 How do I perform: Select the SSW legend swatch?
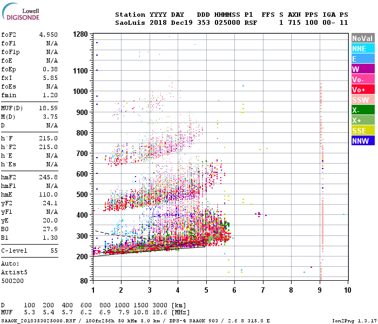coord(363,100)
